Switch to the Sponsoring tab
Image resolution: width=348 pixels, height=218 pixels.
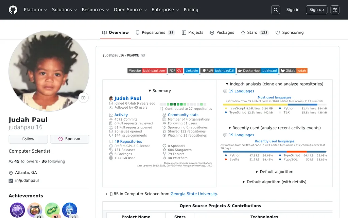tap(290, 32)
